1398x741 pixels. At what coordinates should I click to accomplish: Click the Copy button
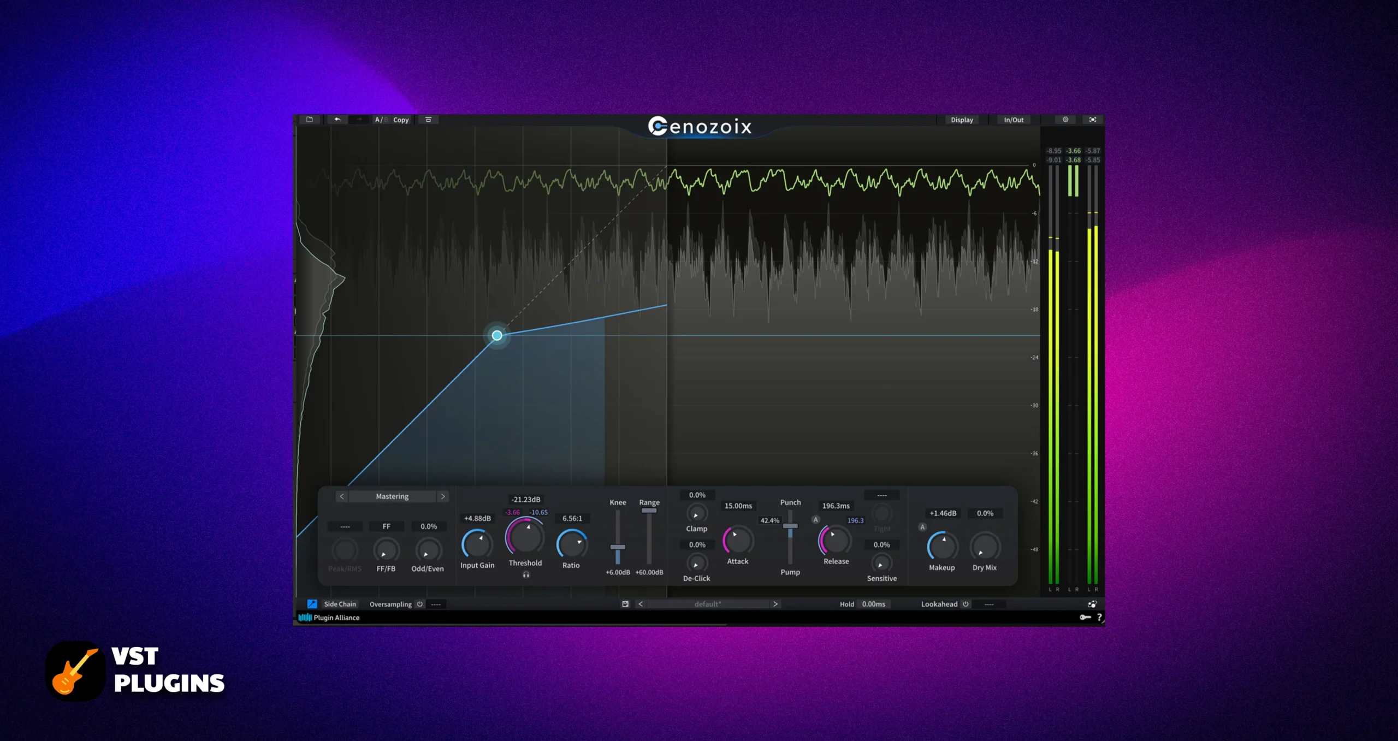pos(401,120)
